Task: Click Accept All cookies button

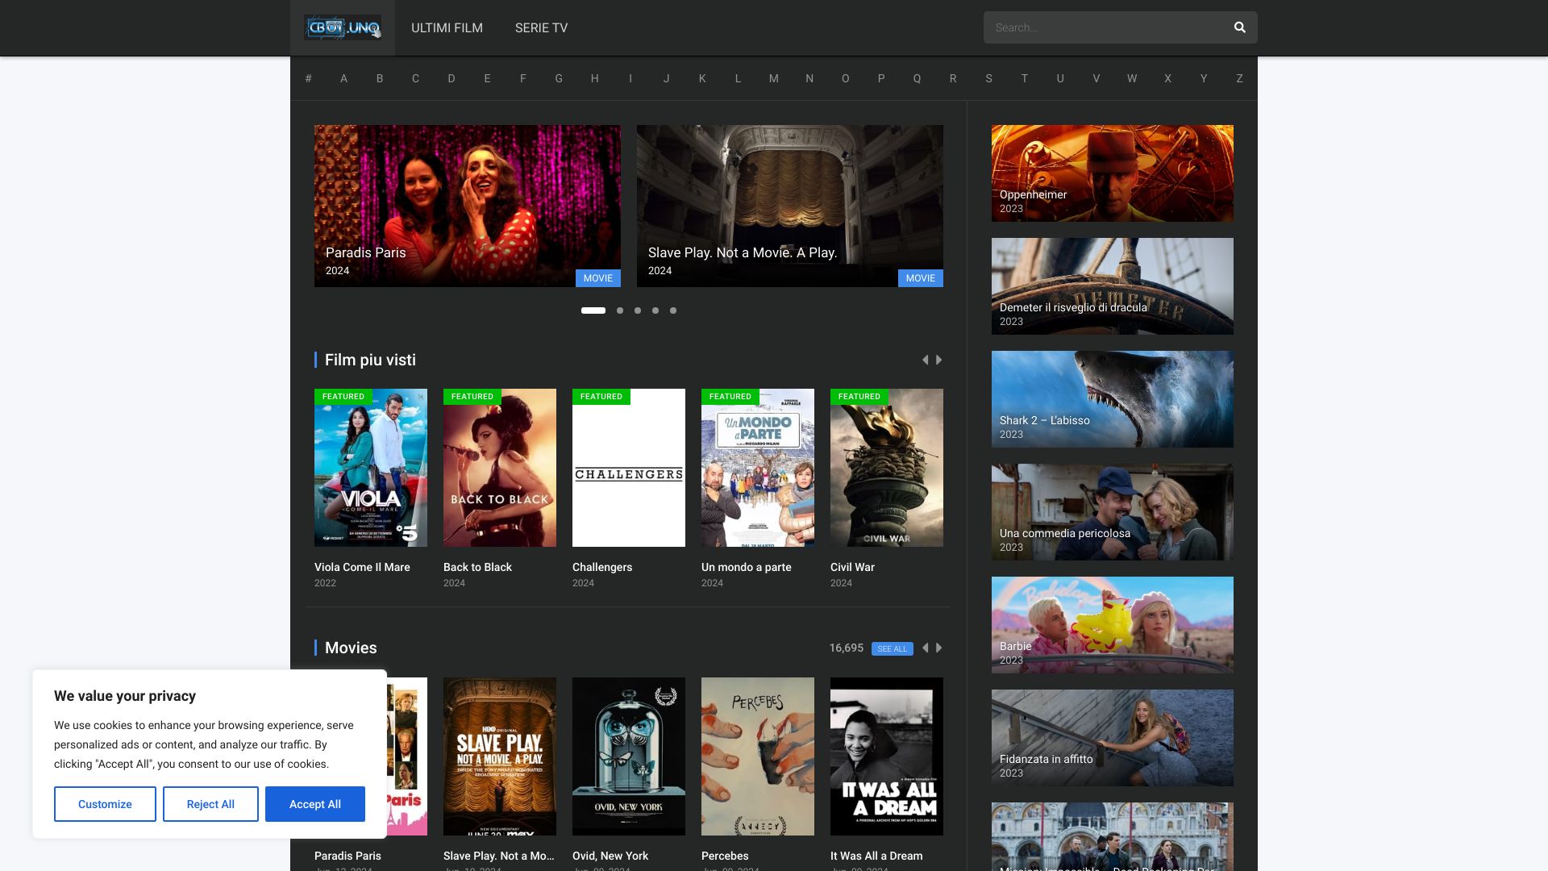Action: pyautogui.click(x=315, y=804)
